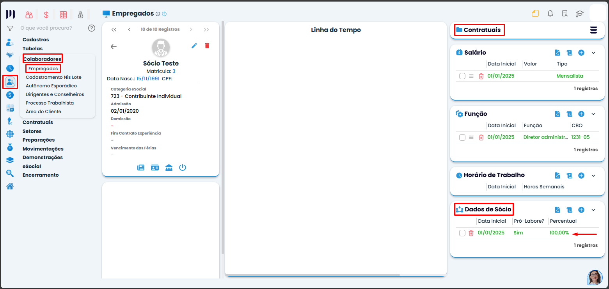Jump to first record with double-left arrows
The image size is (609, 289).
114,30
